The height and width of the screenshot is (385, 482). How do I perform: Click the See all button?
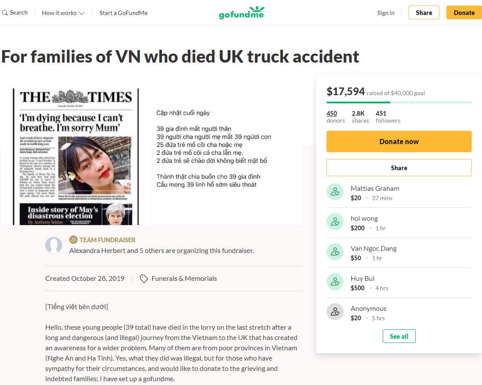tap(399, 336)
